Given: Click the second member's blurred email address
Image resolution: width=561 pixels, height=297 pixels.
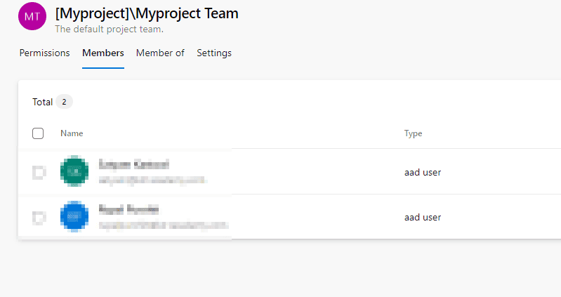Looking at the screenshot, I should (163, 225).
